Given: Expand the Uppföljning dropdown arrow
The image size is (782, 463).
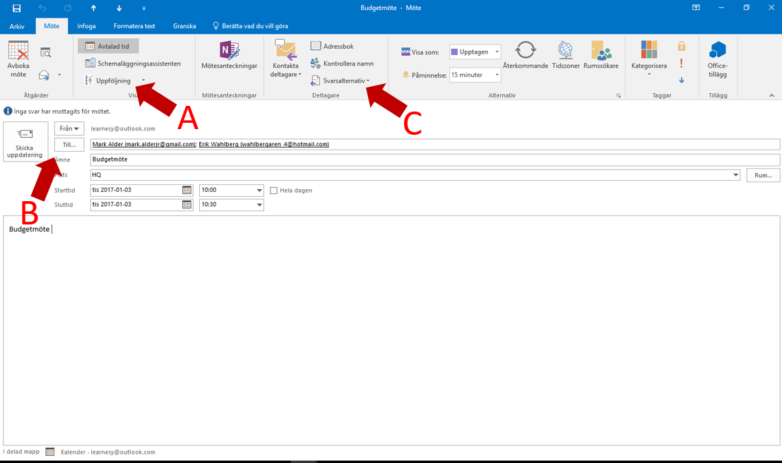Looking at the screenshot, I should tap(143, 80).
